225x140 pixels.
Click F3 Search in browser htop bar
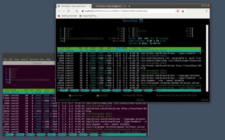coord(84,90)
